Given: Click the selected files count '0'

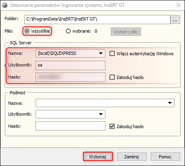Looking at the screenshot, I should click(96, 31).
